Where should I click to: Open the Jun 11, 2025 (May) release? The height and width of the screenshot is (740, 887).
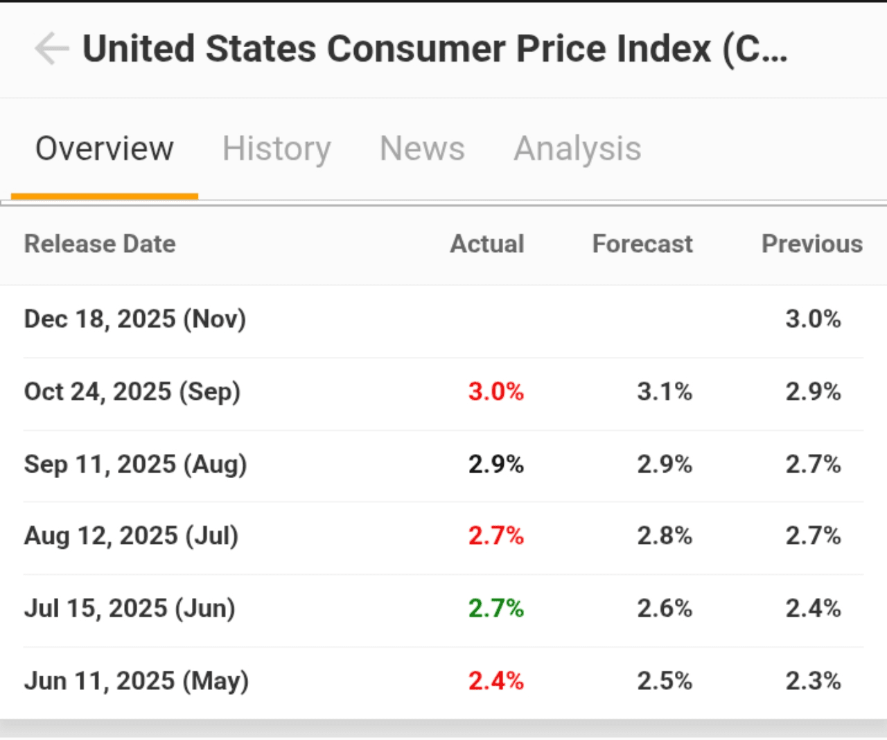pos(137,681)
